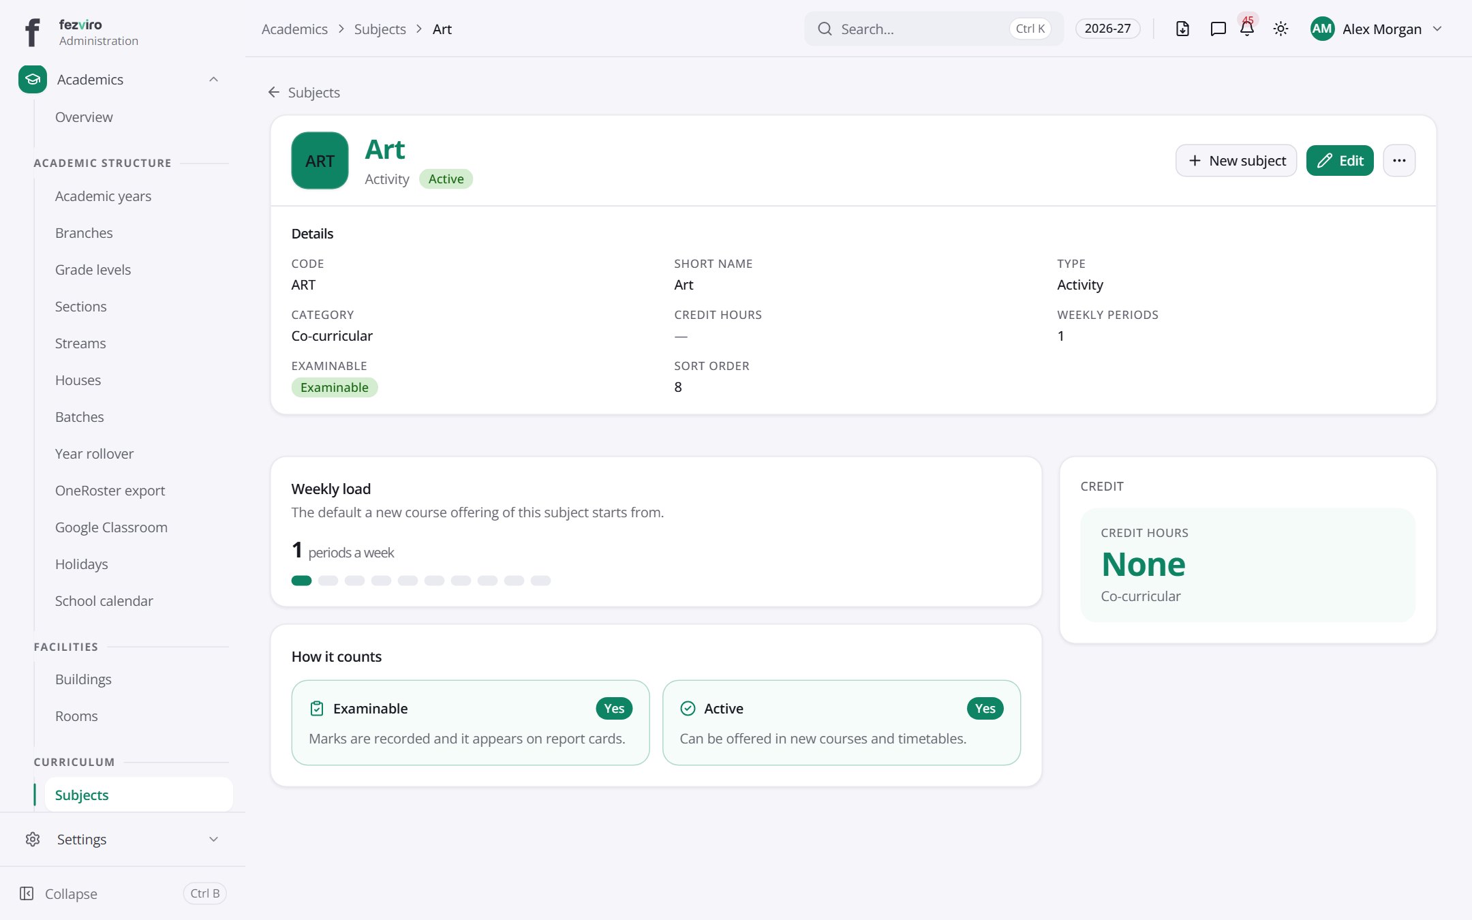This screenshot has width=1472, height=920.
Task: Click the New subject button
Action: point(1236,161)
